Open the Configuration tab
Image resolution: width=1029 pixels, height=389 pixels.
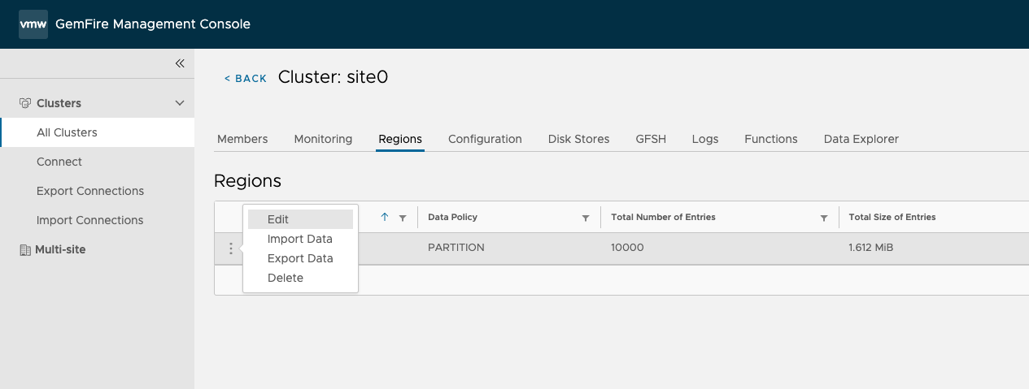(x=485, y=139)
